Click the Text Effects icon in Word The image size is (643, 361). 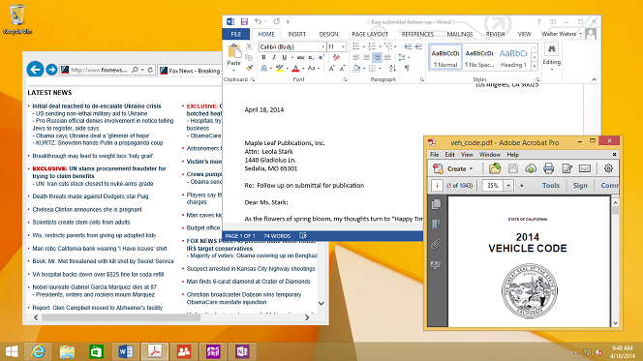click(x=263, y=68)
